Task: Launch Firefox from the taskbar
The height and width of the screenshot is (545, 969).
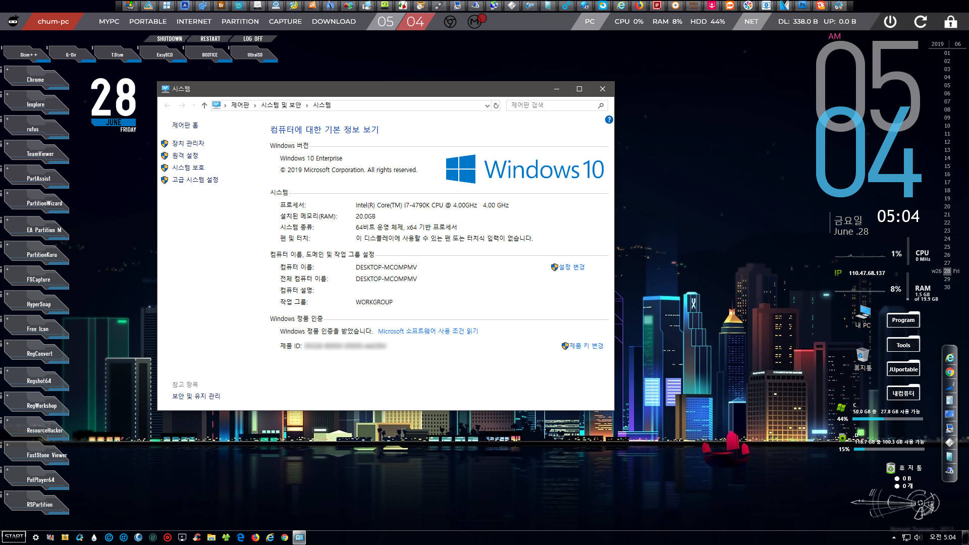Action: point(255,537)
